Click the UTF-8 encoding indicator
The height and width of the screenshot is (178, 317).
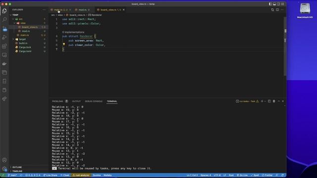[x=217, y=175]
